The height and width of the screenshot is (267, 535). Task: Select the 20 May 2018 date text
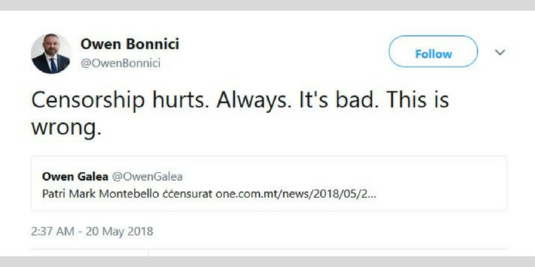point(124,232)
